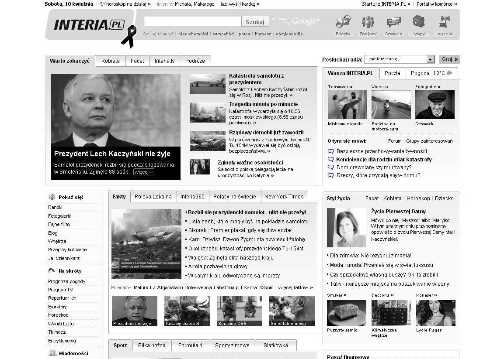504x359 pixels.
Task: Click the speech bubble next to 'Bezpieczne przechowywanie żywności'
Action: tap(330, 151)
